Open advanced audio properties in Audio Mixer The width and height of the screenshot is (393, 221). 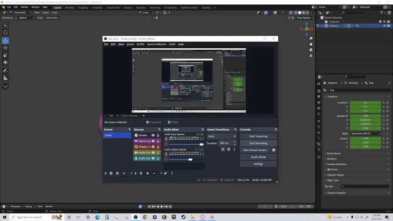pyautogui.click(x=165, y=173)
